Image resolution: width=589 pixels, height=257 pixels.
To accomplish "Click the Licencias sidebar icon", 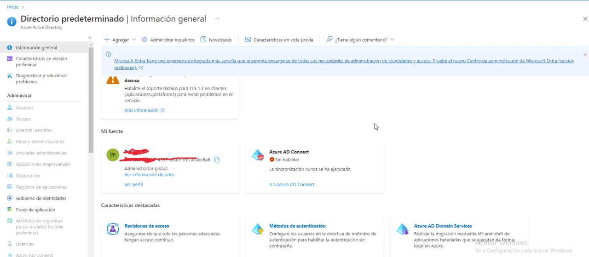I will tap(10, 244).
